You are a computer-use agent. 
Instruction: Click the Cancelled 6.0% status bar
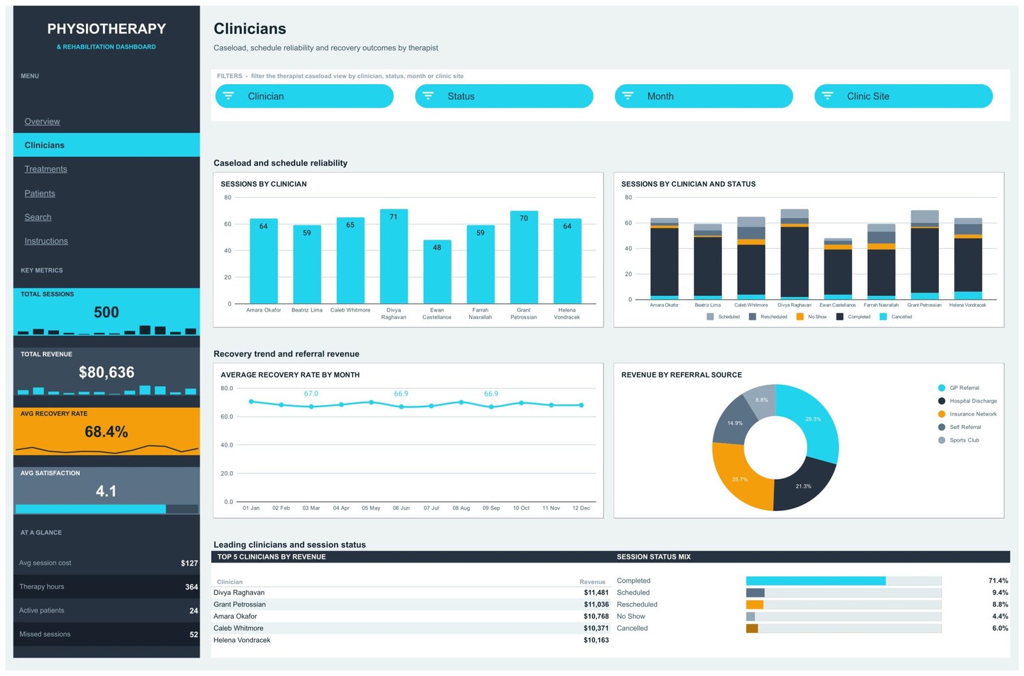tap(752, 629)
